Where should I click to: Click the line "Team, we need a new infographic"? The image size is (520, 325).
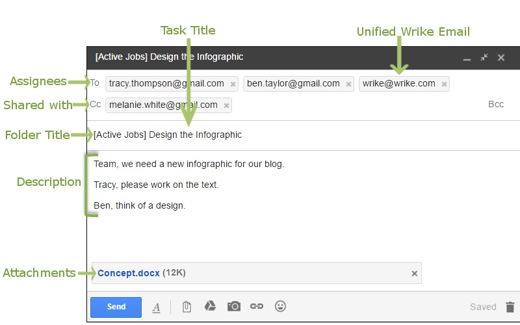pos(188,164)
